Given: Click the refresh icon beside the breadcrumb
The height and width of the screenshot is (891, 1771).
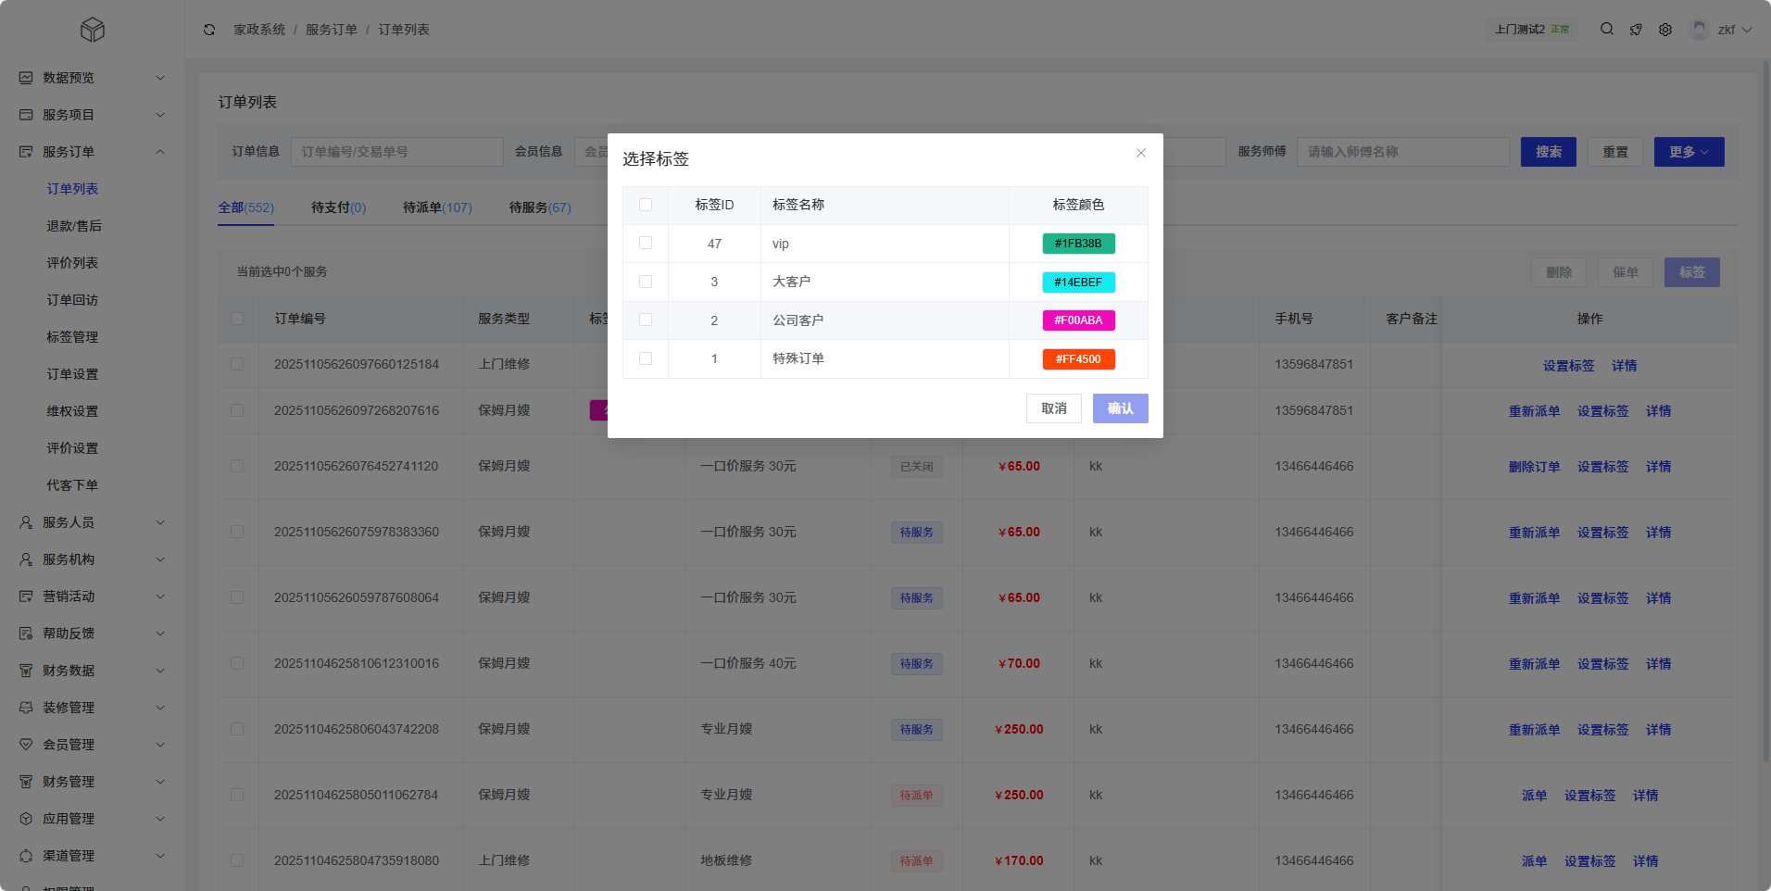Looking at the screenshot, I should tap(209, 30).
